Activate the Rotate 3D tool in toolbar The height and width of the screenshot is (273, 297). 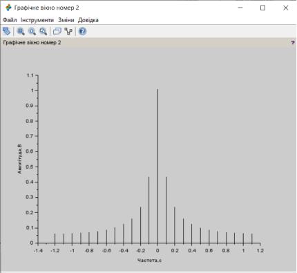(x=7, y=31)
